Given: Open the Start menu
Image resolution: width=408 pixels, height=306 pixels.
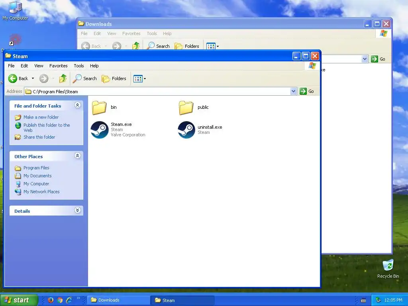Looking at the screenshot, I should coord(19,300).
